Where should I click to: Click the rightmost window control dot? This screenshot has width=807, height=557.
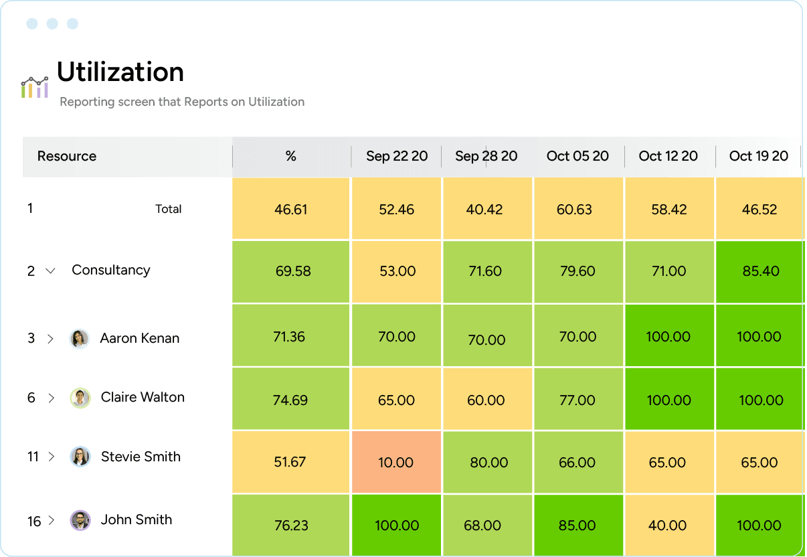[x=72, y=23]
